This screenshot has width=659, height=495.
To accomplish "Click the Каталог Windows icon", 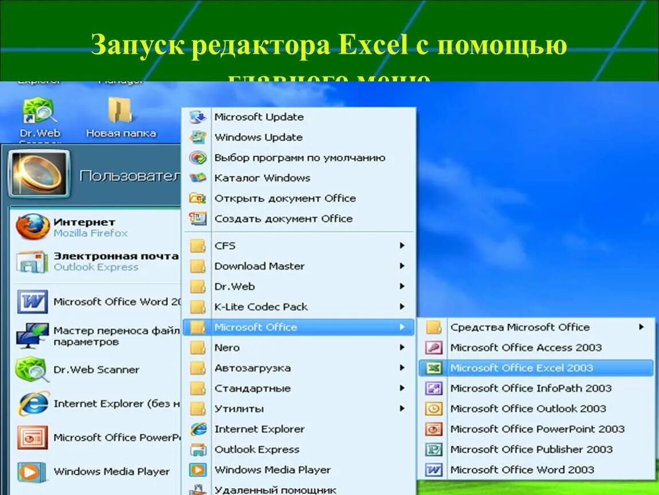I will click(198, 178).
